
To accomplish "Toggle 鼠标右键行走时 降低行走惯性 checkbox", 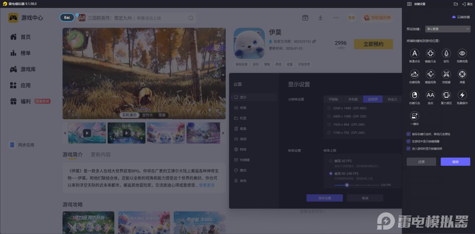I will (x=408, y=134).
